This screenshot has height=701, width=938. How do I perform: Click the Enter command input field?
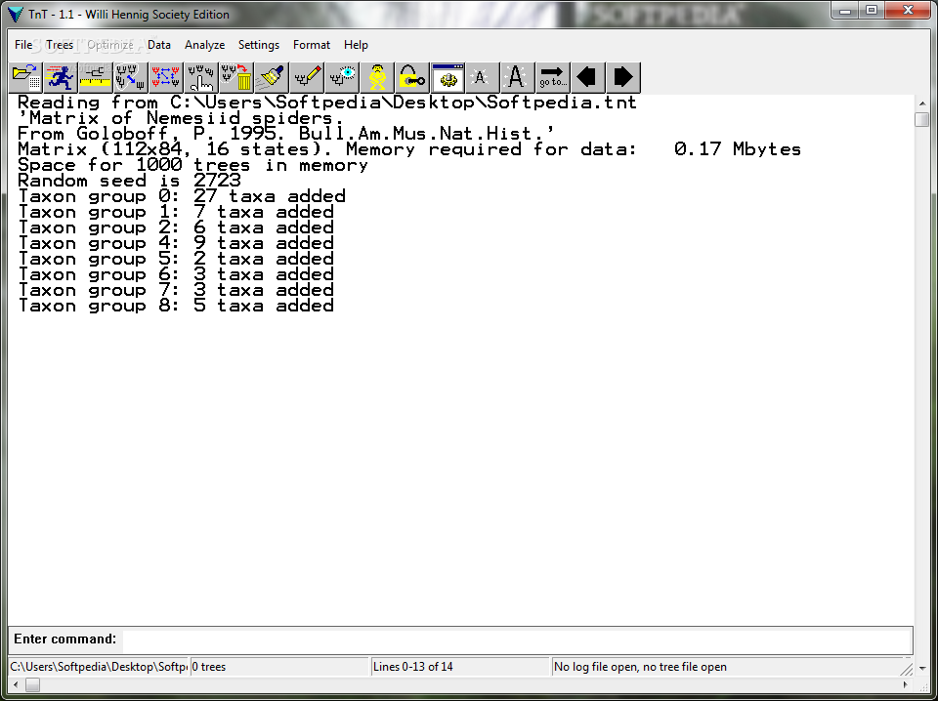517,640
